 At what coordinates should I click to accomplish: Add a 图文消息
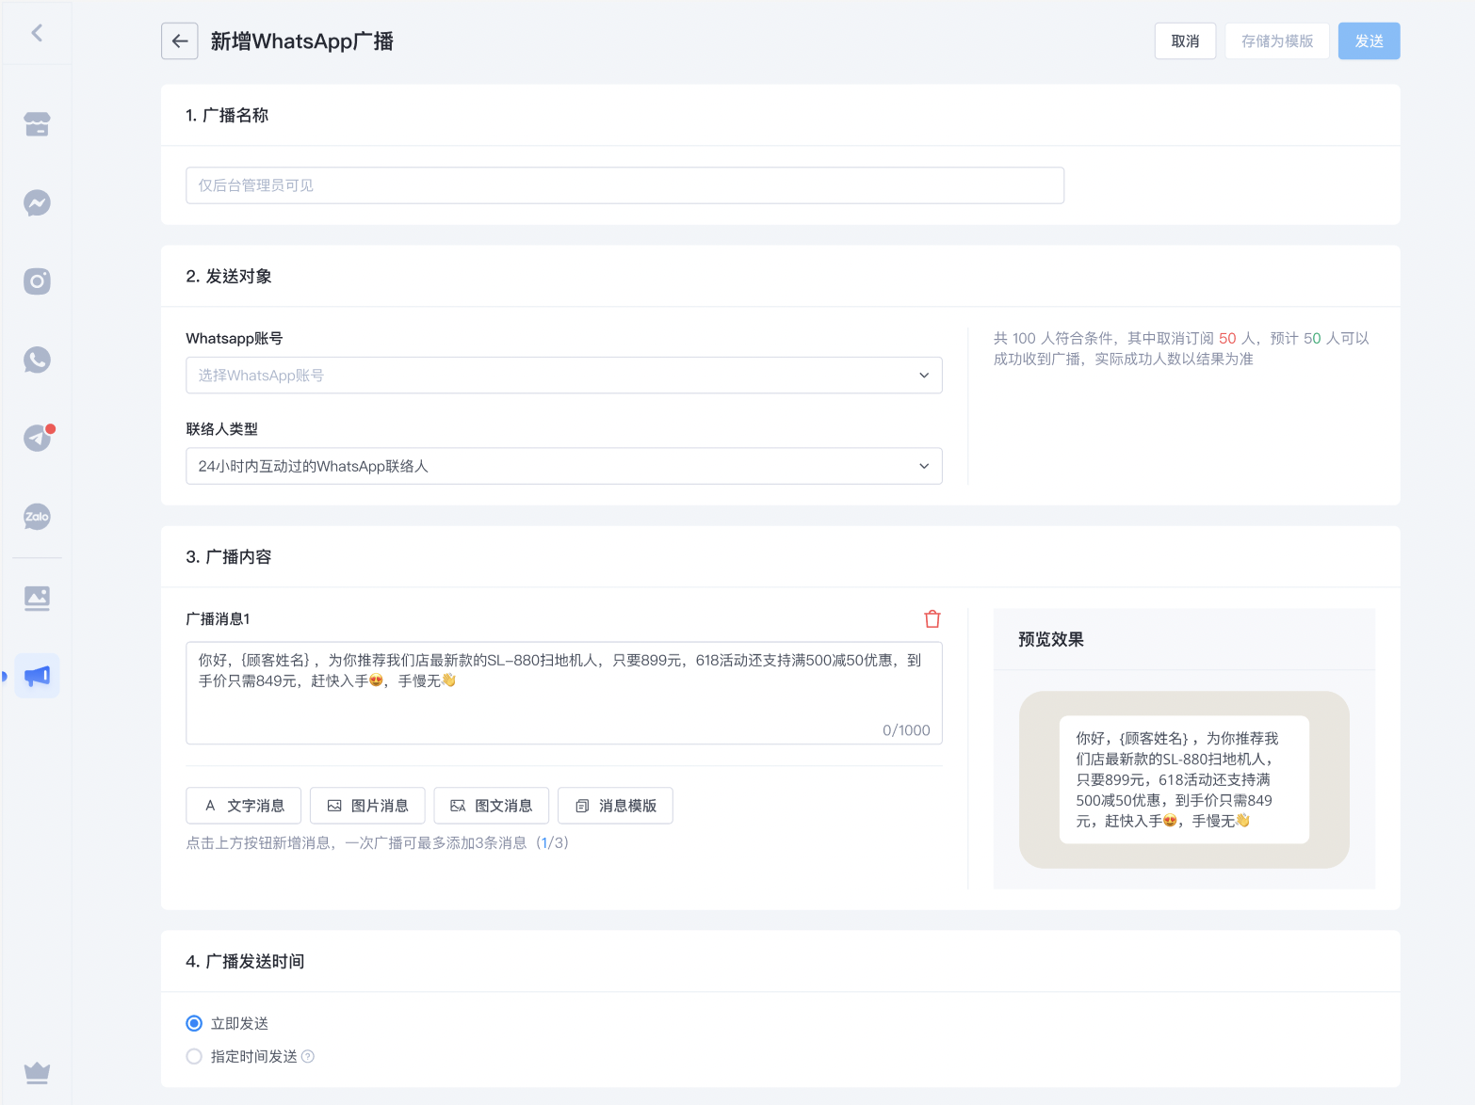click(492, 806)
